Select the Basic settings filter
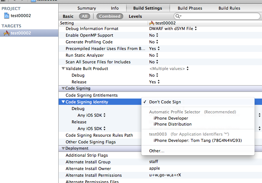Viewport: 262px width, 183px height. pos(68,16)
